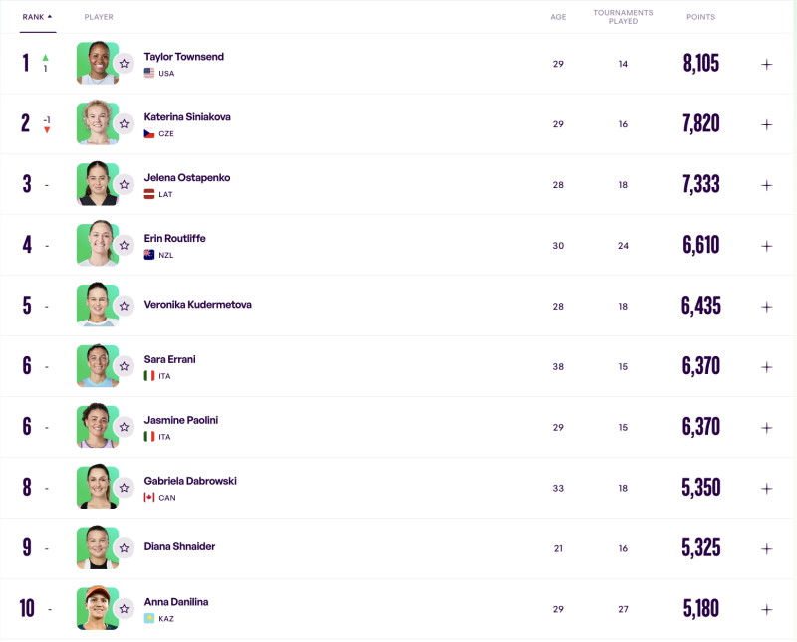
Task: Click the Tournaments Played column header
Action: (x=623, y=17)
